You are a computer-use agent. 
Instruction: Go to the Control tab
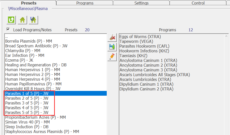(x=198, y=3)
